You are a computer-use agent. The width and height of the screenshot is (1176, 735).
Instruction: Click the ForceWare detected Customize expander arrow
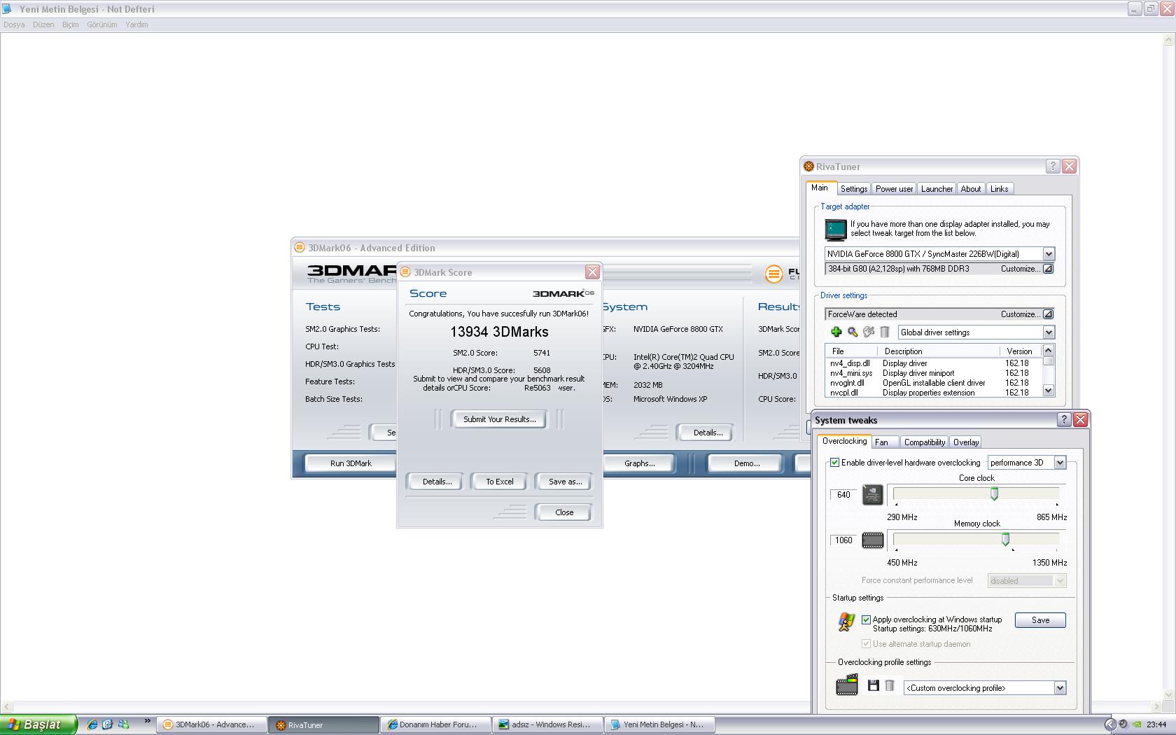[x=1048, y=314]
